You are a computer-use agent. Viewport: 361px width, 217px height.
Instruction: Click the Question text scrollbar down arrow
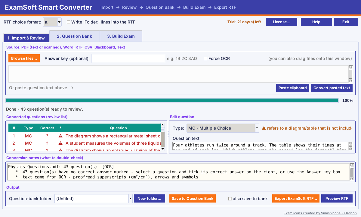coord(350,148)
